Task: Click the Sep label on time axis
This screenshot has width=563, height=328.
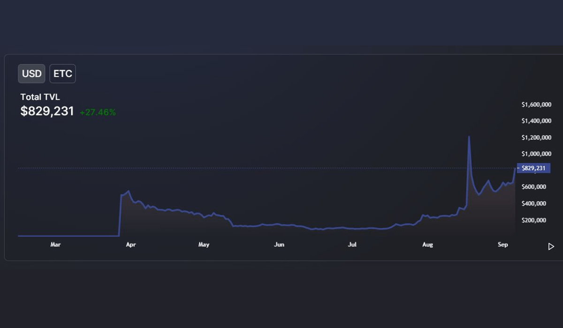Action: [x=503, y=245]
